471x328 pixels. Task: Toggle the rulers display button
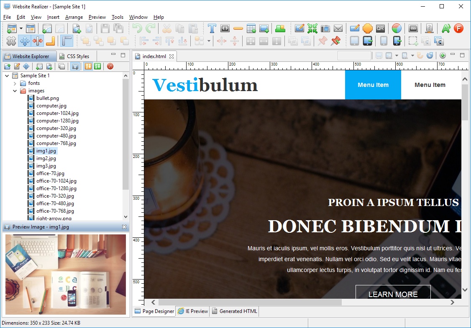click(x=67, y=41)
